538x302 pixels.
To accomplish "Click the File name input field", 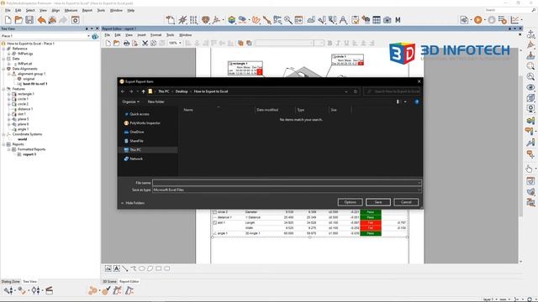I will coord(287,183).
